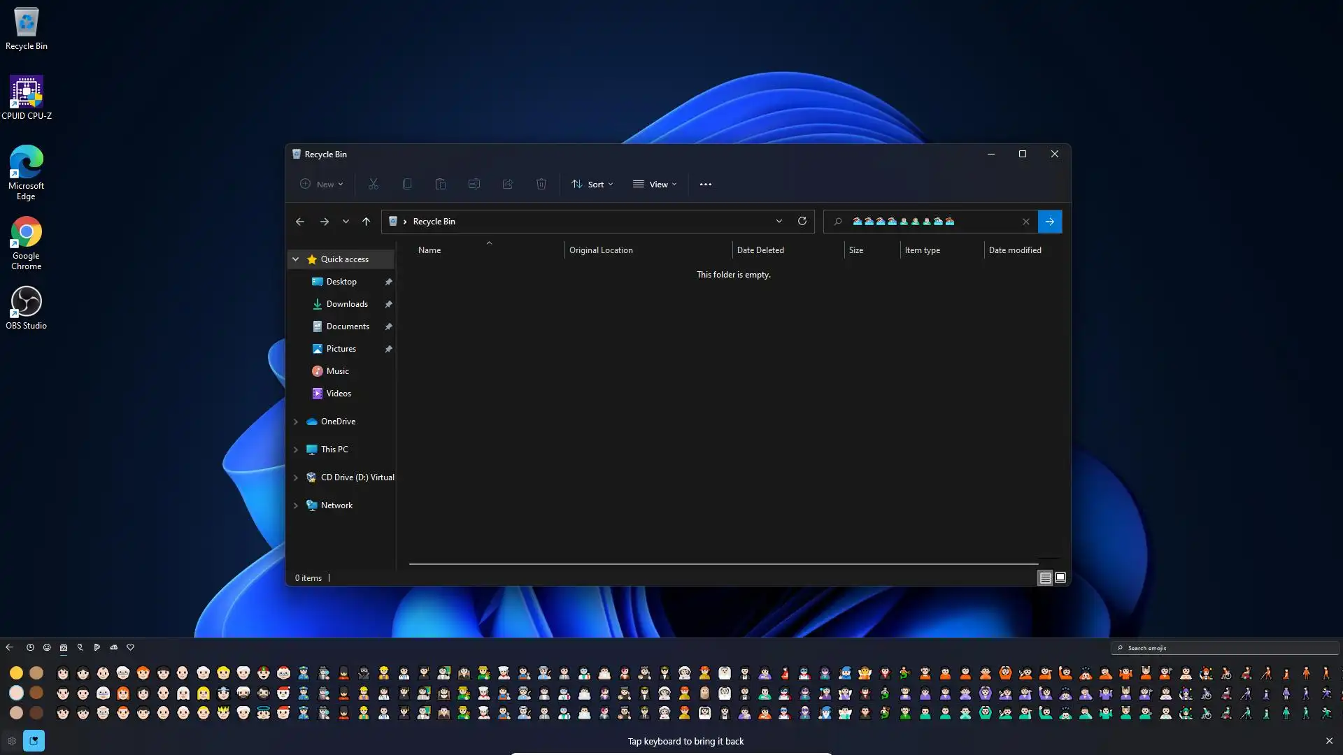The height and width of the screenshot is (755, 1343).
Task: Switch to large icons view layout
Action: [x=1060, y=577]
